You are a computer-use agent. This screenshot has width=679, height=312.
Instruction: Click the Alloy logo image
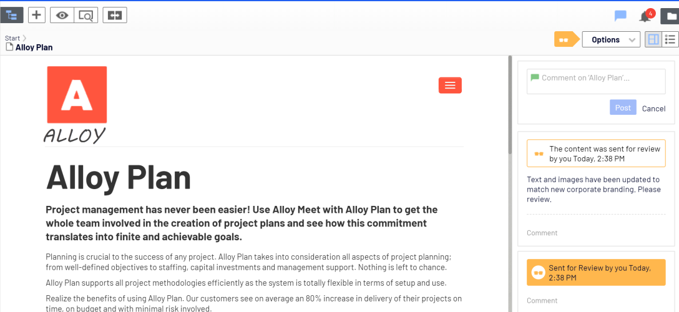click(x=77, y=104)
